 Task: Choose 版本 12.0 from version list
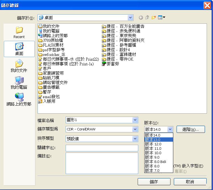pyautogui.click(x=159, y=144)
